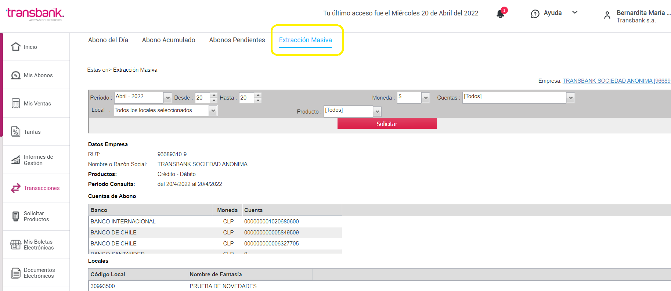Open Informes de Gestión menu item

(38, 160)
